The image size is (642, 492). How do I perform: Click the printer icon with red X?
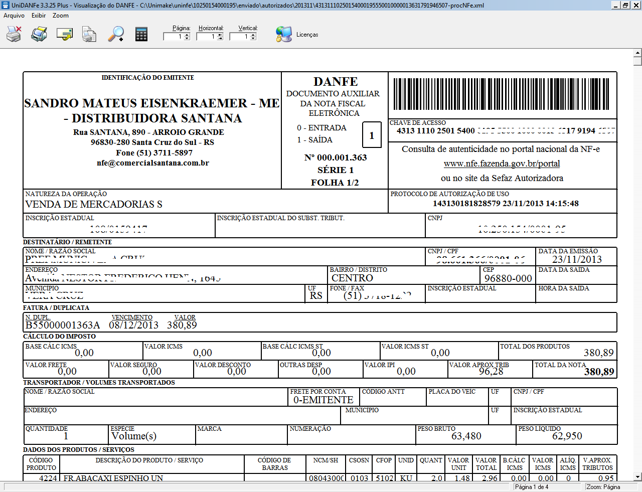(x=14, y=34)
